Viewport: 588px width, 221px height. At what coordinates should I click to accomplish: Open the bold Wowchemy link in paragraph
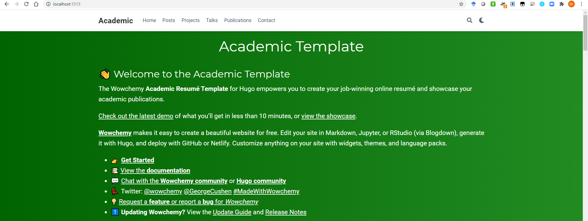tap(115, 133)
